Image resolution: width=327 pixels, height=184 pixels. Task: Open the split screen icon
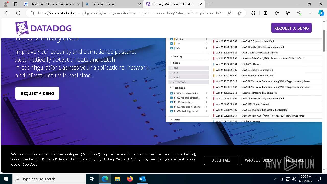point(265,13)
